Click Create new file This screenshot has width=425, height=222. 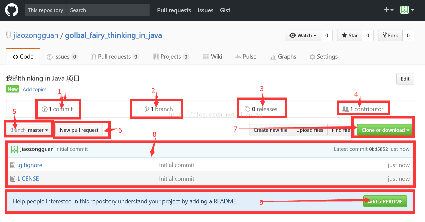(x=270, y=130)
